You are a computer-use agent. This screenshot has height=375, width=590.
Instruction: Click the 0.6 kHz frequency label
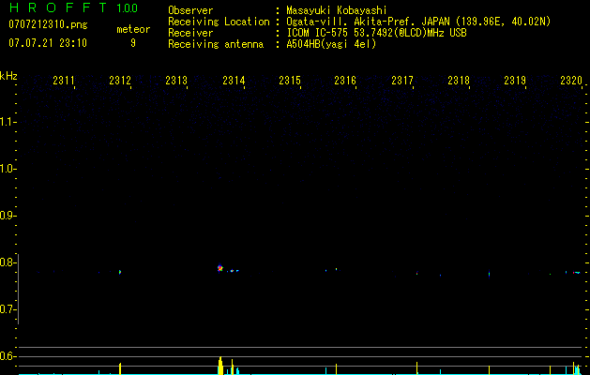click(x=8, y=356)
